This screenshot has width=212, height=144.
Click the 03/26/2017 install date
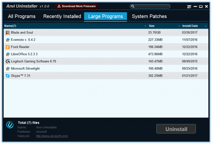tap(190, 32)
